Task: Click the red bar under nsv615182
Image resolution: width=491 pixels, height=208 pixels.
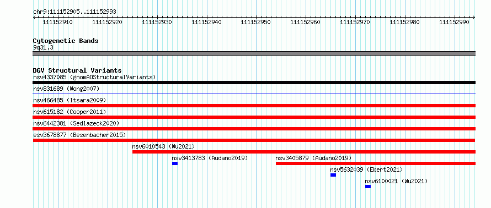Action: pos(254,117)
